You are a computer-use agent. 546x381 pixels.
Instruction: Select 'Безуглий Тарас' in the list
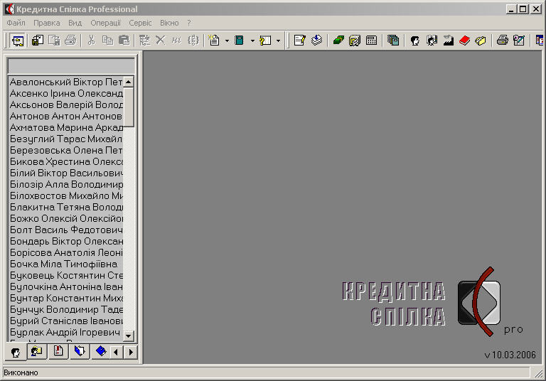[66, 139]
